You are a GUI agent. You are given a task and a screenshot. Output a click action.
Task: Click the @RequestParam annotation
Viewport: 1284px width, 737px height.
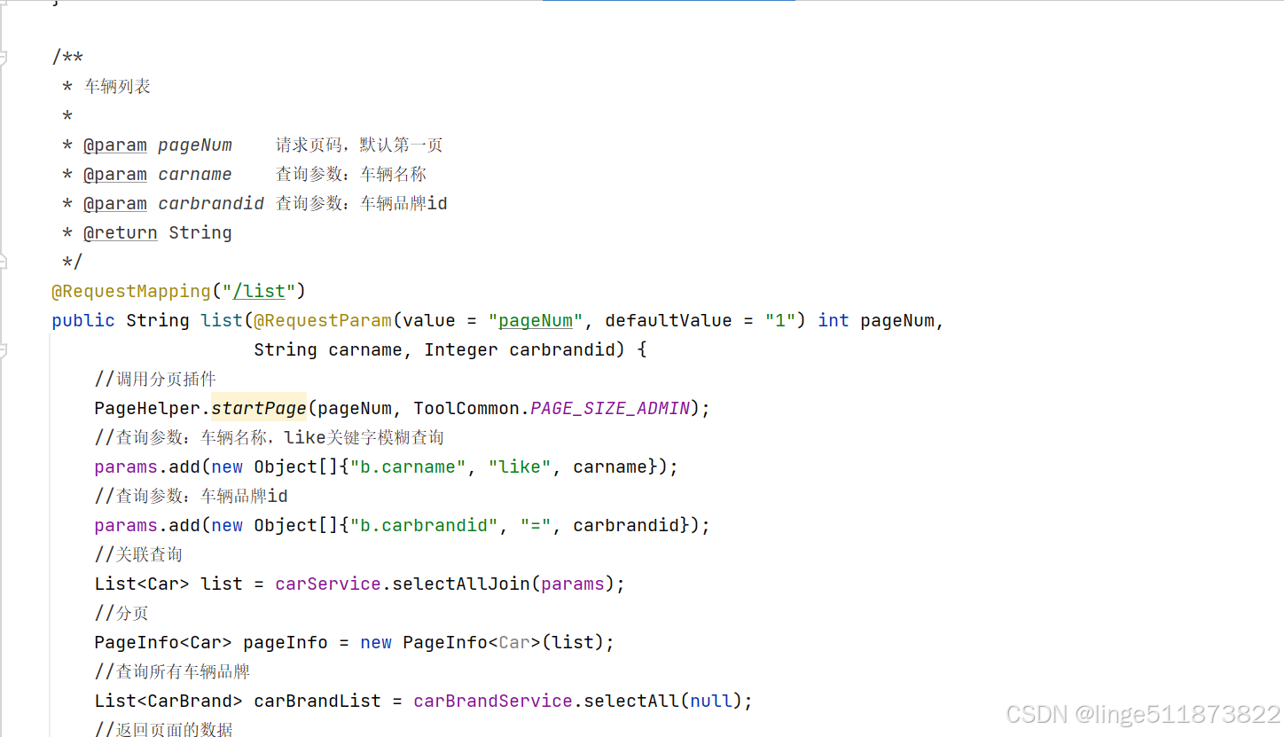pos(323,320)
